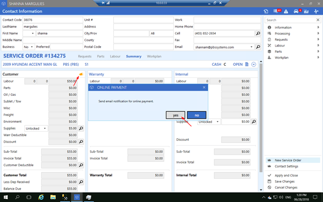The image size is (323, 202).
Task: Click the orange online payment icon beside Customer
Action: coord(81,74)
